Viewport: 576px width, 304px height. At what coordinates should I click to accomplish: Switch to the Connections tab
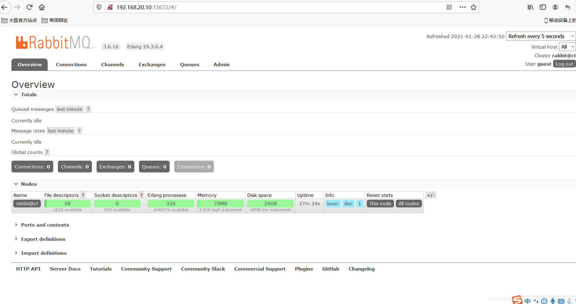click(71, 64)
